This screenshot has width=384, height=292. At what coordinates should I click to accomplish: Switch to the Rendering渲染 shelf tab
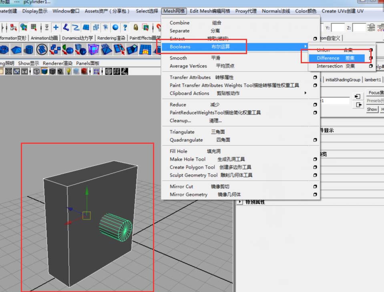point(111,38)
